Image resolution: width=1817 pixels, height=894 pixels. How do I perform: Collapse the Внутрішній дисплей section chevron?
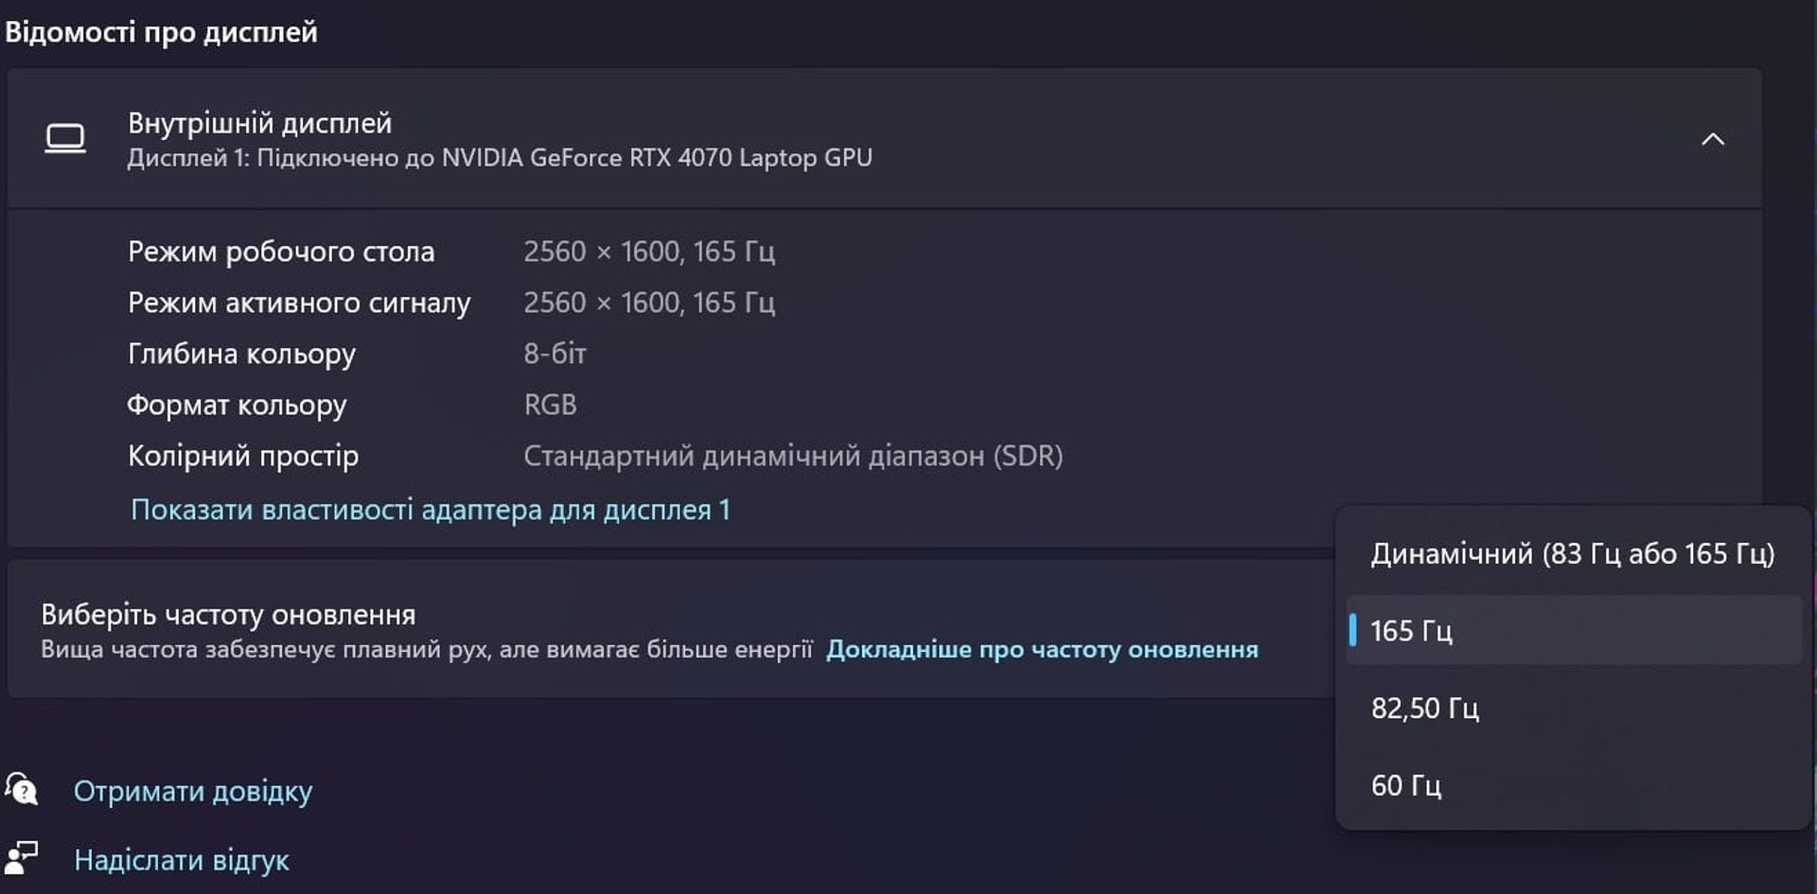click(x=1712, y=140)
